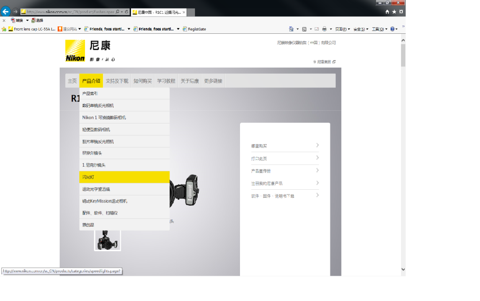This screenshot has height=301, width=480.
Task: Select the 如何购买 navigation tab
Action: (143, 81)
